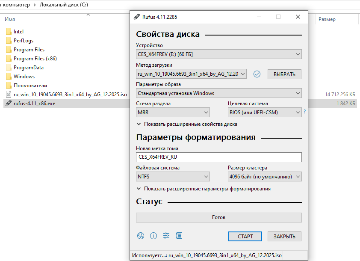The image size is (360, 261).
Task: Open the Схема раздела MBR dropdown
Action: [173, 113]
